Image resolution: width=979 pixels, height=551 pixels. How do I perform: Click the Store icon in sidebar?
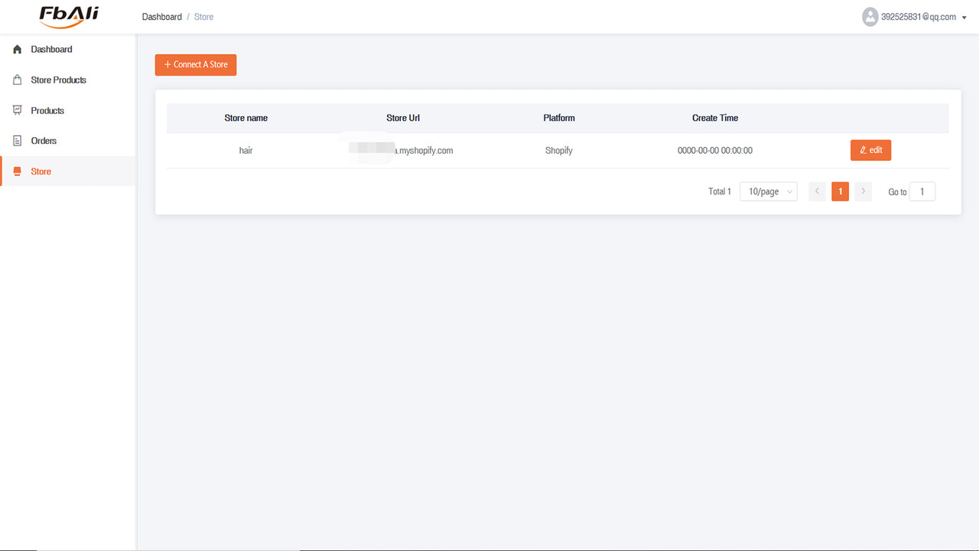[x=18, y=171]
